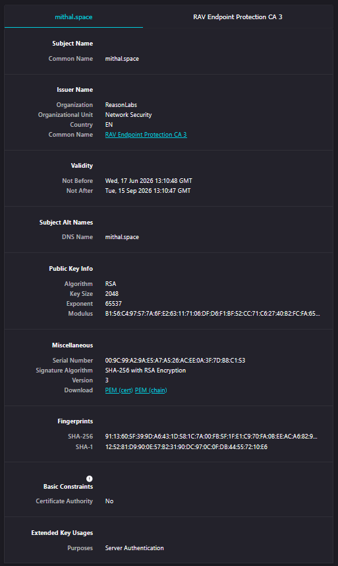
Task: Click the DNS Name value mithal.space
Action: [122, 237]
